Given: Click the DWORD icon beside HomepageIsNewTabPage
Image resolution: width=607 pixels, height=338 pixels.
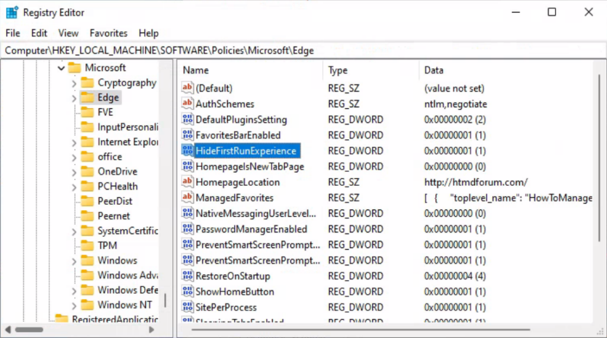Looking at the screenshot, I should tap(187, 166).
